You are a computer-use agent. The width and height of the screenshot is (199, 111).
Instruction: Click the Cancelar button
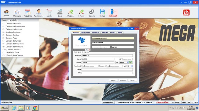[x=123, y=80]
